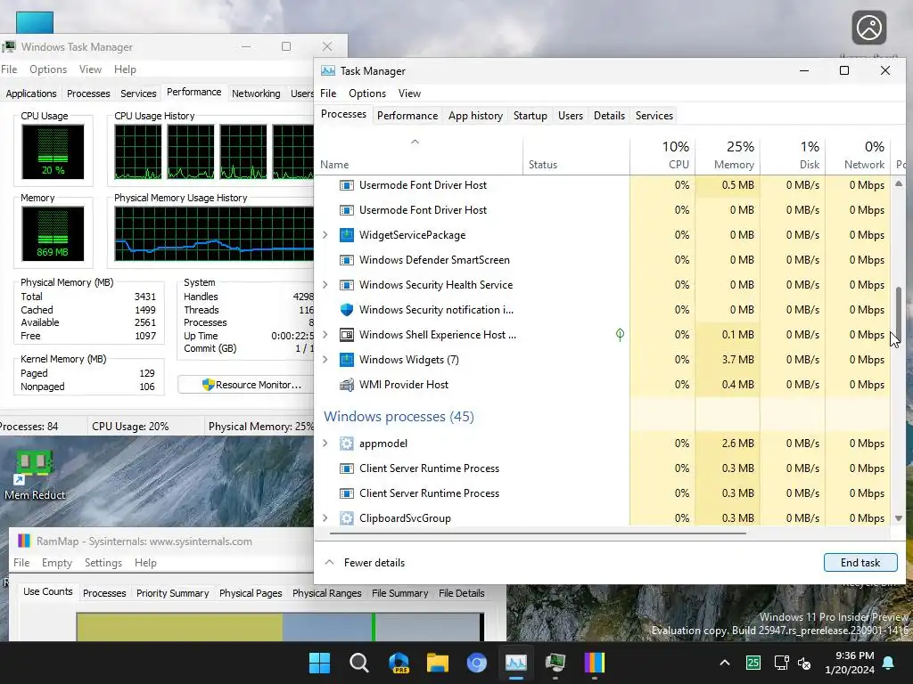Sort by the Disk column header
Viewport: 913px width, 684px height.
tap(793, 155)
